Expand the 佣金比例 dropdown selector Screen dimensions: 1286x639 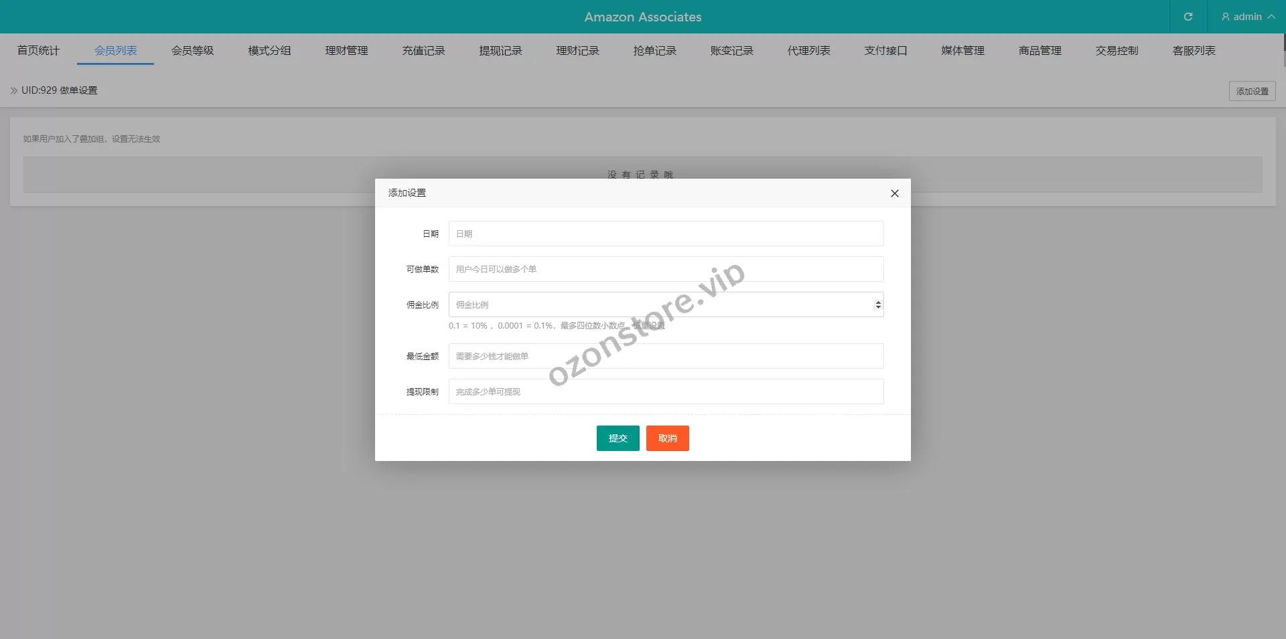coord(877,305)
